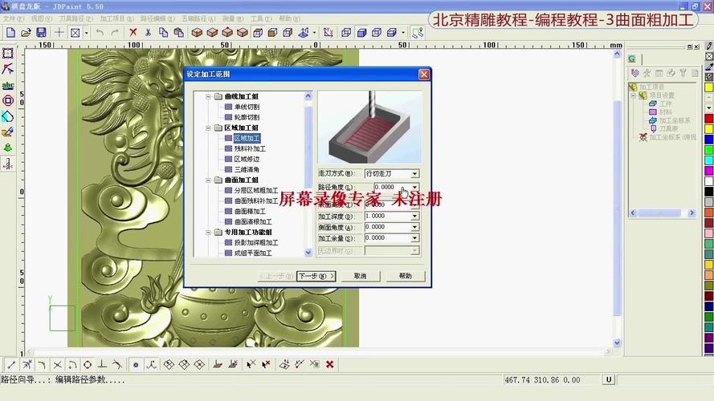Select the solid blue shaded cube display icon
This screenshot has width=714, height=401.
point(361,32)
